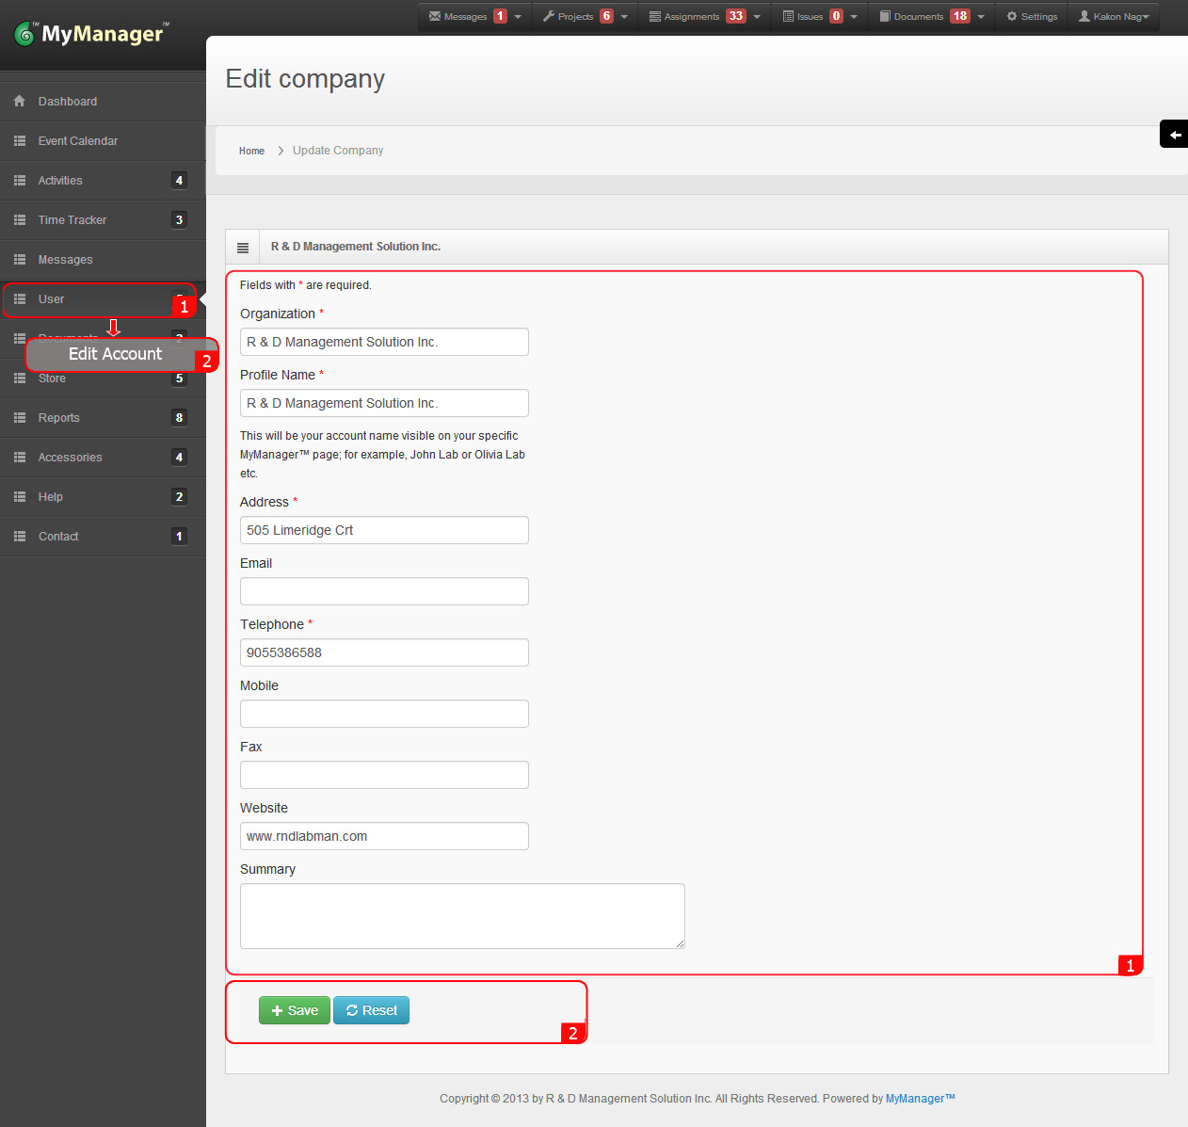Click the green Save button
The height and width of the screenshot is (1127, 1188).
(295, 1009)
